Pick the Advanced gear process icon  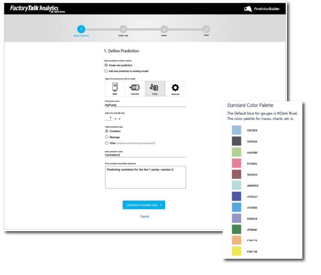pos(175,89)
